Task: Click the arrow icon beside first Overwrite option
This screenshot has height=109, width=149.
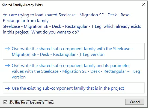Action: click(x=7, y=49)
